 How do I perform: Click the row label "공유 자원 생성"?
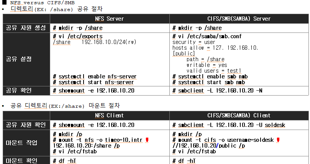click(26, 28)
